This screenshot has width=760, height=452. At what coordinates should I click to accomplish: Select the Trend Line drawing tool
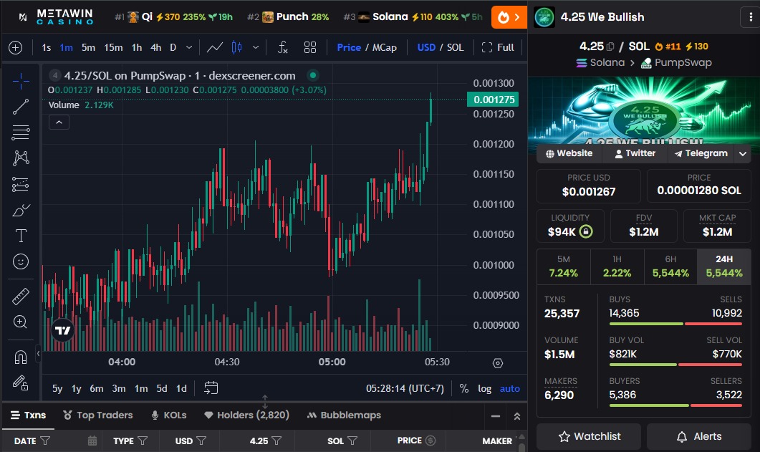click(20, 106)
